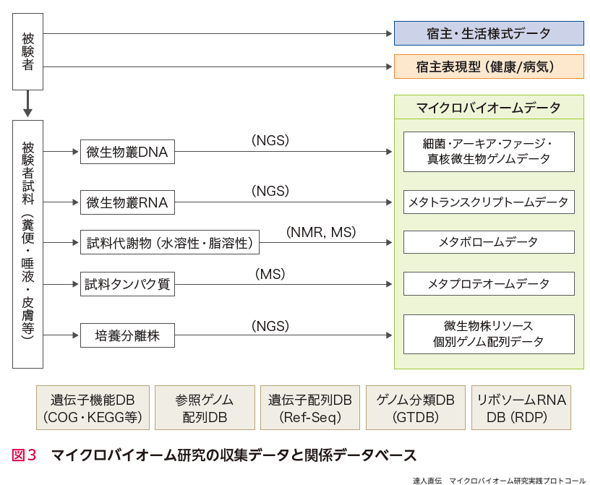Click the (NMR, MS) arrow label
This screenshot has height=485, width=590.
[321, 232]
